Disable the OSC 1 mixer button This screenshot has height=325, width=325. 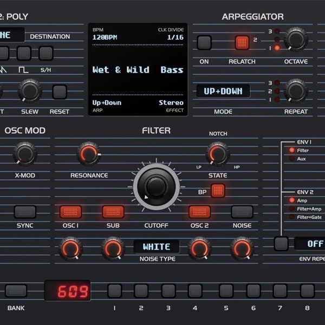tap(70, 212)
